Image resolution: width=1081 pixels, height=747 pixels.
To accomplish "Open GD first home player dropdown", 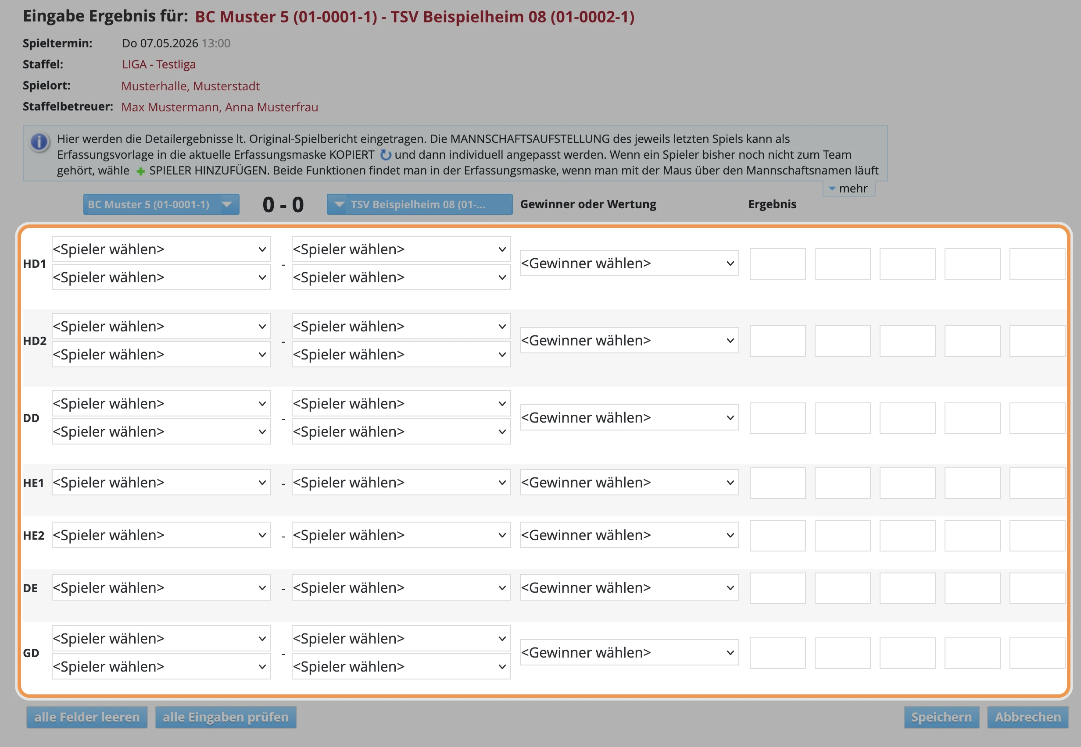I will 161,638.
